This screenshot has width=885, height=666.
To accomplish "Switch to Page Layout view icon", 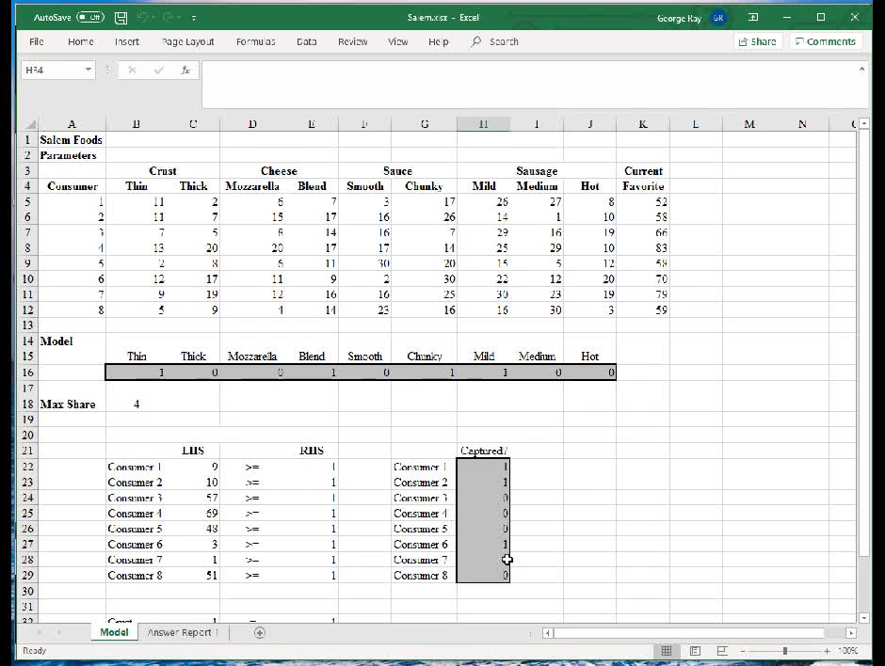I will pos(695,651).
